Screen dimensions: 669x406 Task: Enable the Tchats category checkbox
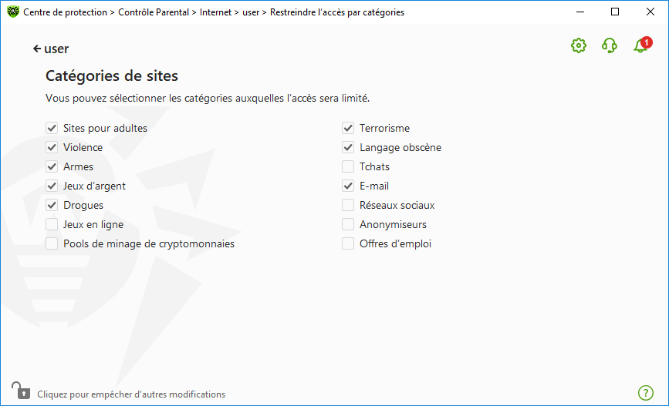[x=348, y=166]
